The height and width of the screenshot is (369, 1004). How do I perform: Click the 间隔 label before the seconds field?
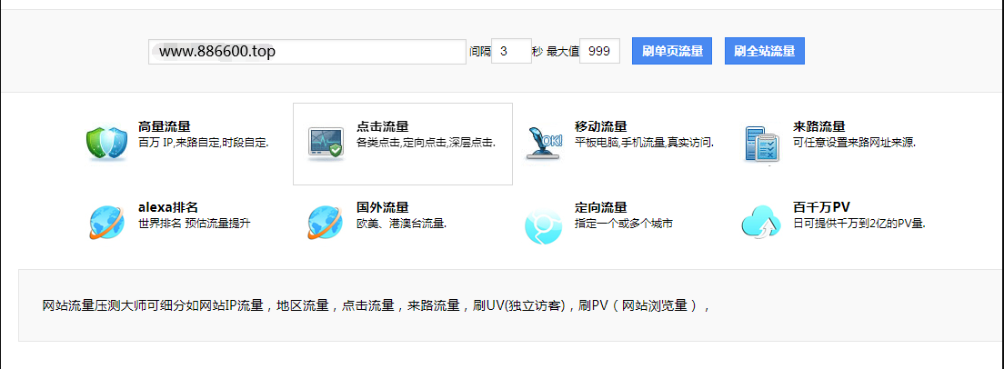pos(479,51)
